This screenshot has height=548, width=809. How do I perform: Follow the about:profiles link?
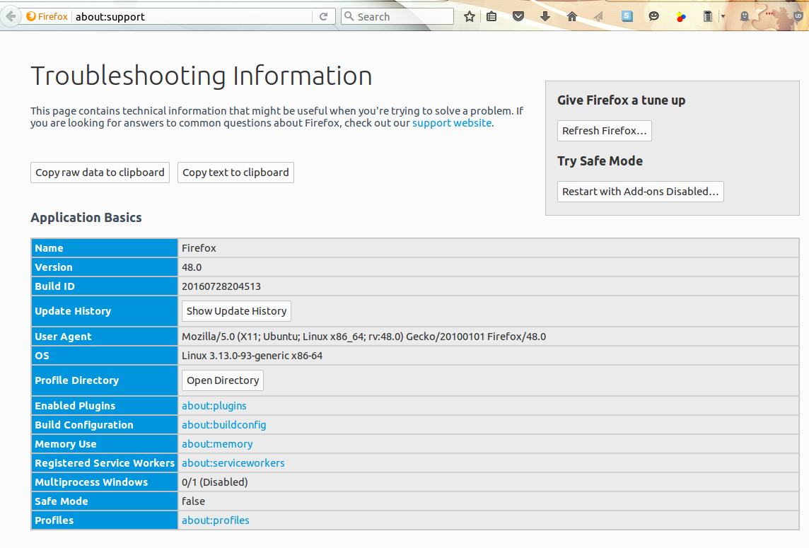(x=216, y=520)
